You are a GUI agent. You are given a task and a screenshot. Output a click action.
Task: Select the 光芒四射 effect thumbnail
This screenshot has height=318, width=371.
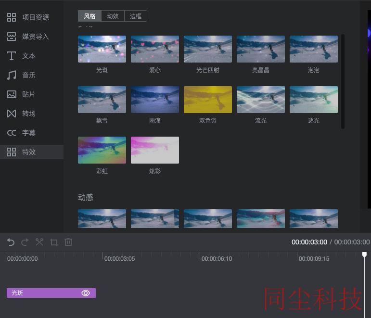208,49
